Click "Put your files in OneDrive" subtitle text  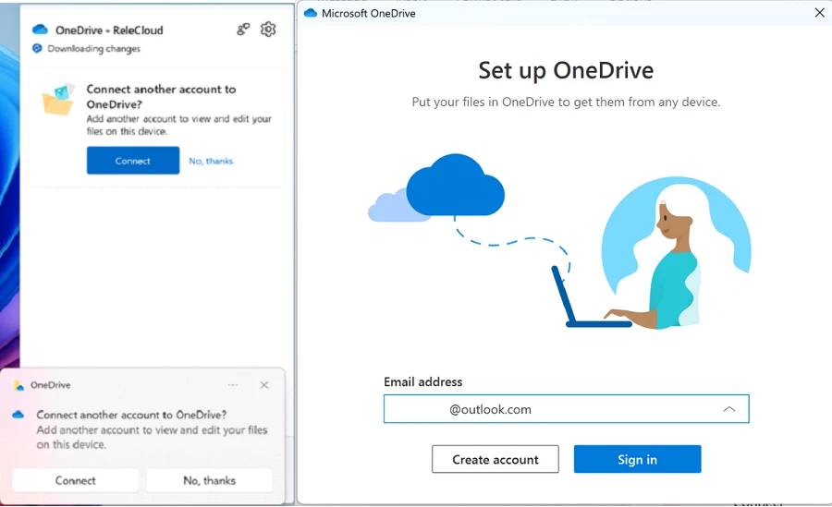click(x=566, y=102)
